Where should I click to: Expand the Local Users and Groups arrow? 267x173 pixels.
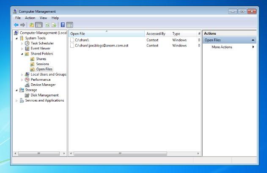[x=22, y=75]
